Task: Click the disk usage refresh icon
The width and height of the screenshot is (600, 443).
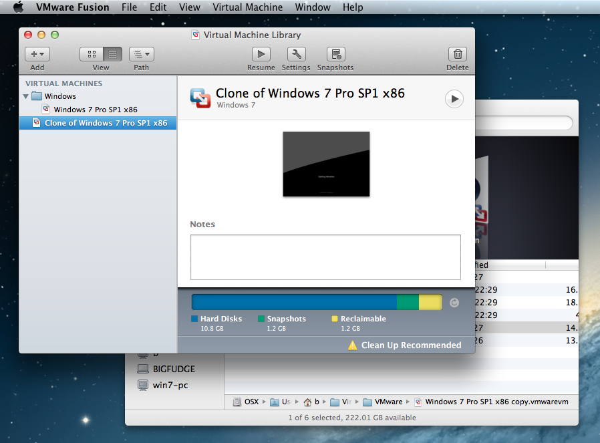Action: click(x=454, y=303)
